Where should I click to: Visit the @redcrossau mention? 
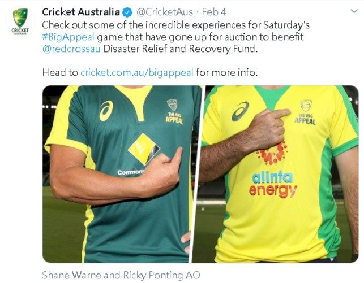point(71,49)
